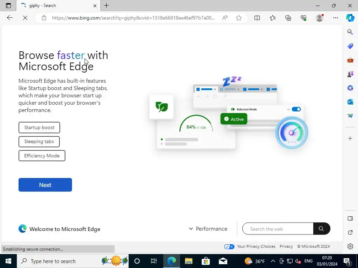Screen dimensions: 358x268
Task: Open sidebar settings gear
Action: [350, 246]
